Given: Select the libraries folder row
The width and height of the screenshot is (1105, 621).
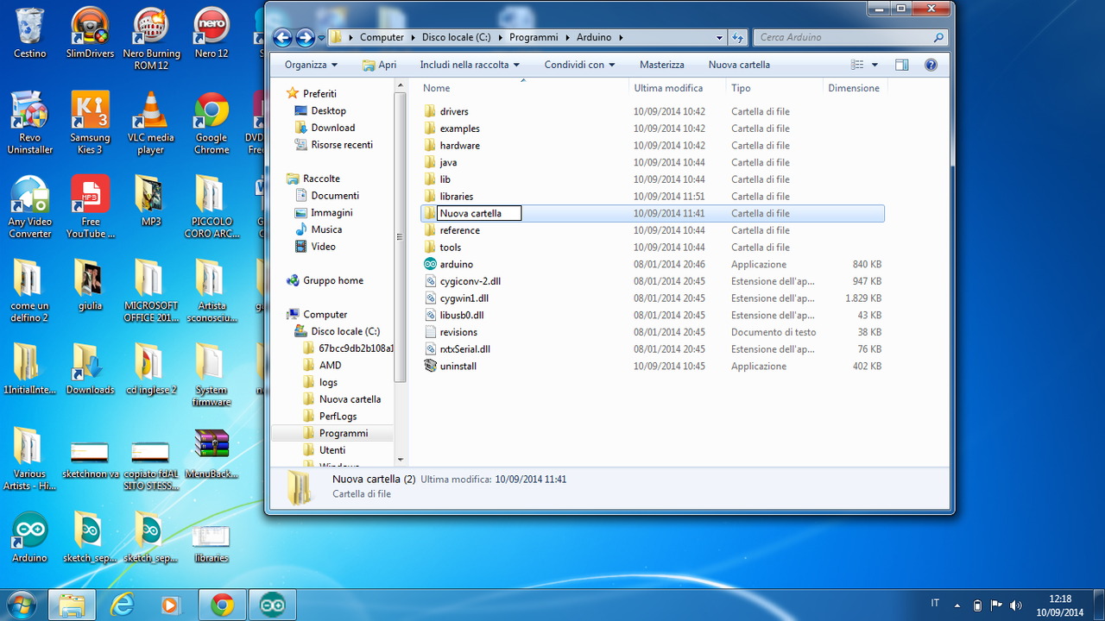Looking at the screenshot, I should coord(653,196).
